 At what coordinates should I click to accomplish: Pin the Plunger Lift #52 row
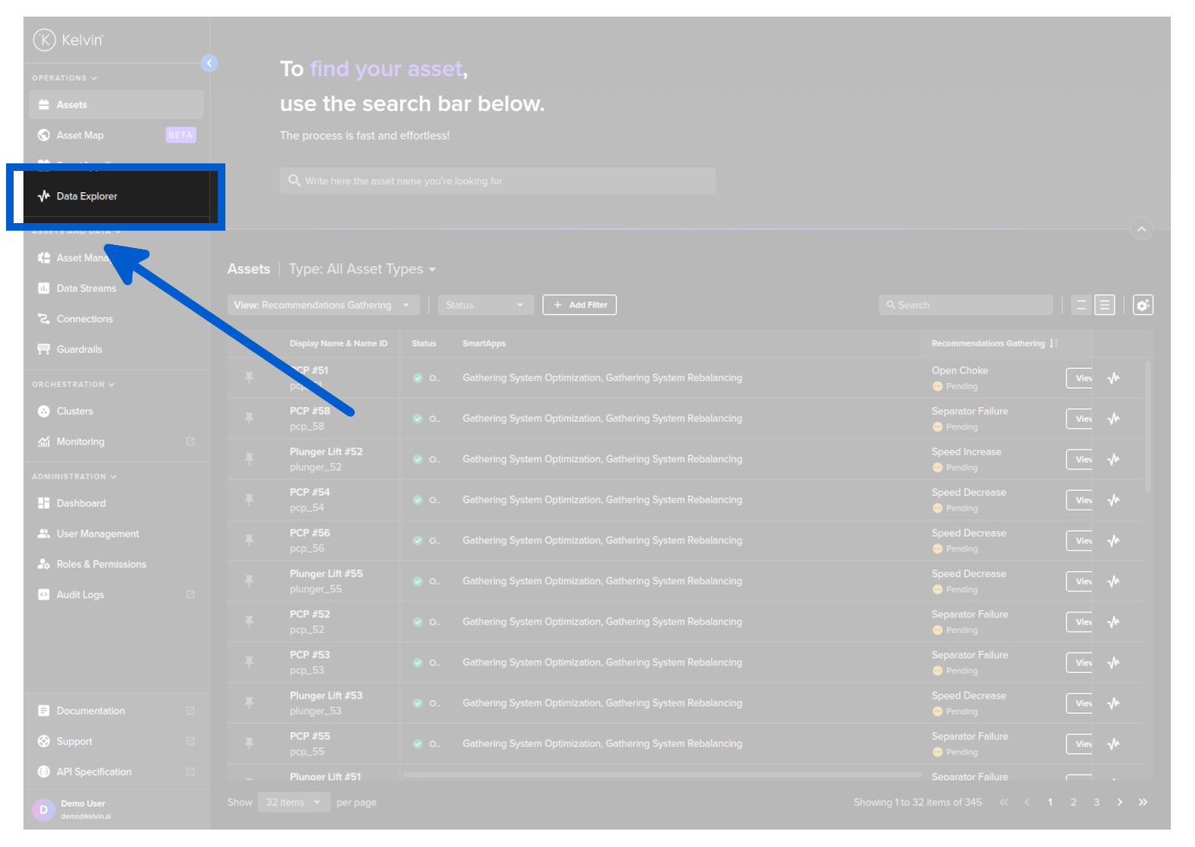(x=249, y=459)
